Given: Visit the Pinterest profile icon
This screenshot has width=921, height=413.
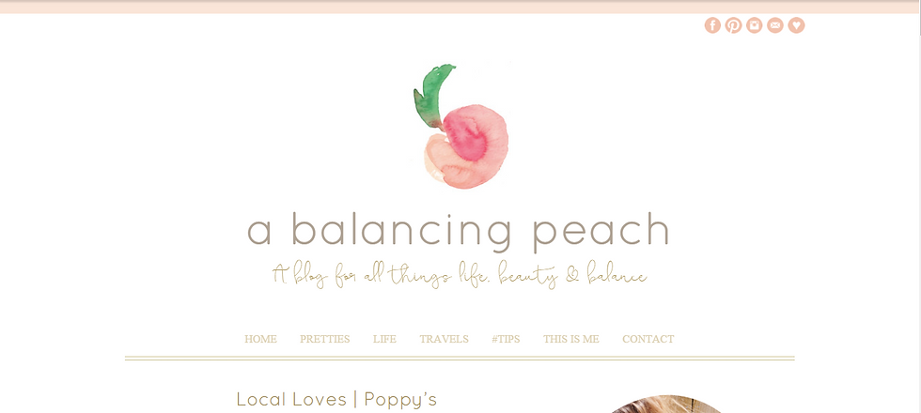Looking at the screenshot, I should point(733,25).
